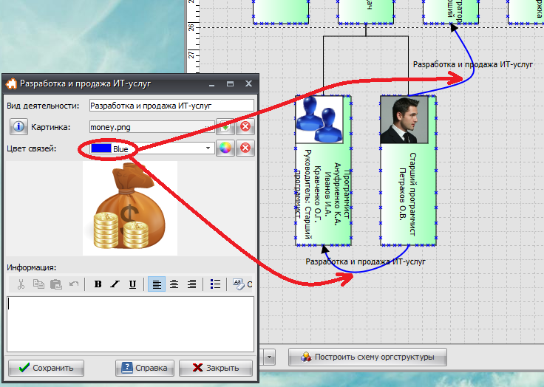Open the dropdown left of Построить схему оргструктуры

269,357
